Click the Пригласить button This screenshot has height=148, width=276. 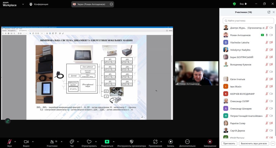[229, 143]
